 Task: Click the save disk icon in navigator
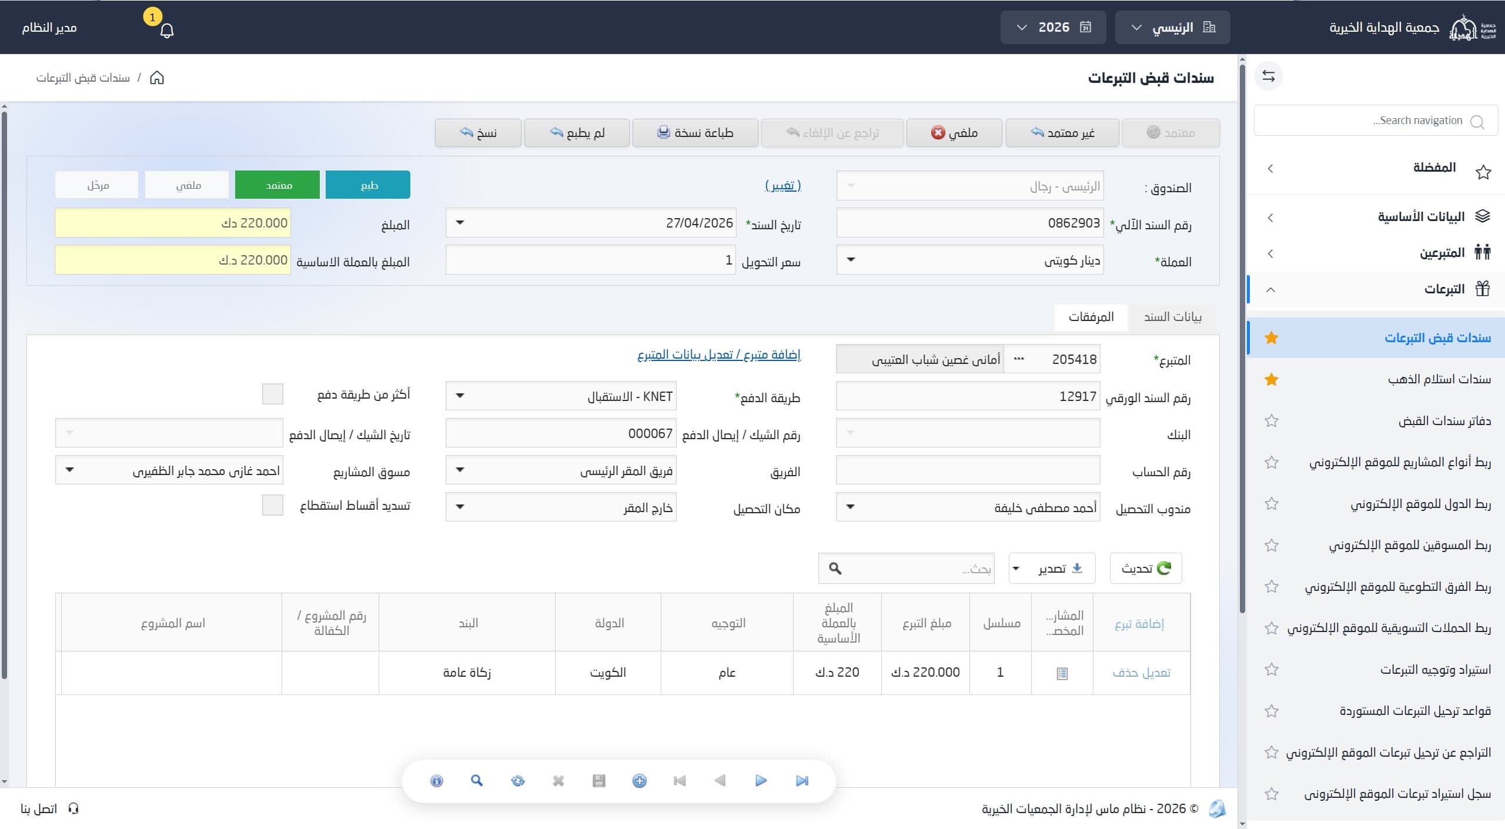point(599,781)
